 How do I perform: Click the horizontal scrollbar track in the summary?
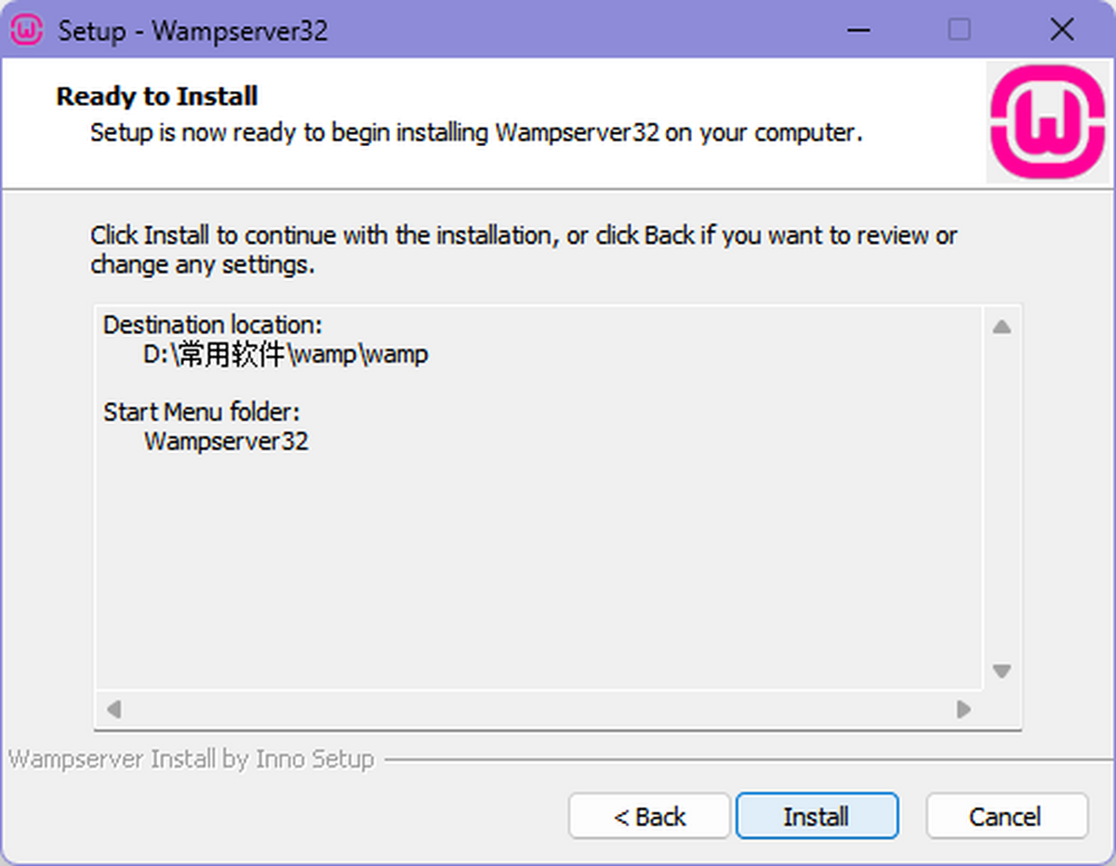538,710
